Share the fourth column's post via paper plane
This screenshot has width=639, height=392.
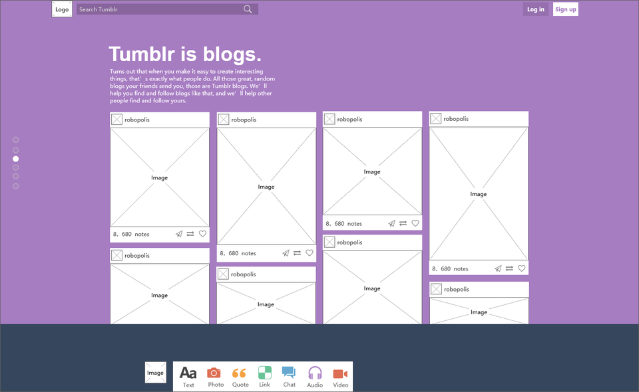click(498, 268)
